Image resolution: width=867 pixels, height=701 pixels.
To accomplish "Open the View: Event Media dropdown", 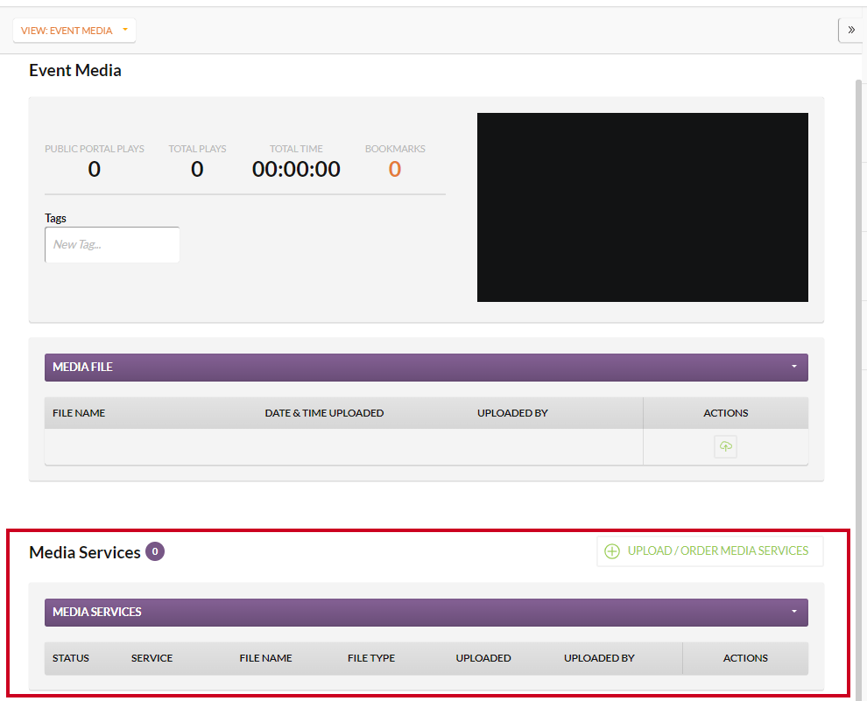I will (74, 31).
